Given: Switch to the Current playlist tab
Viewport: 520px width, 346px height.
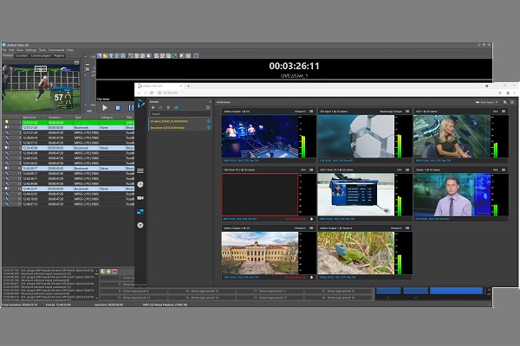Looking at the screenshot, I should pos(41,55).
